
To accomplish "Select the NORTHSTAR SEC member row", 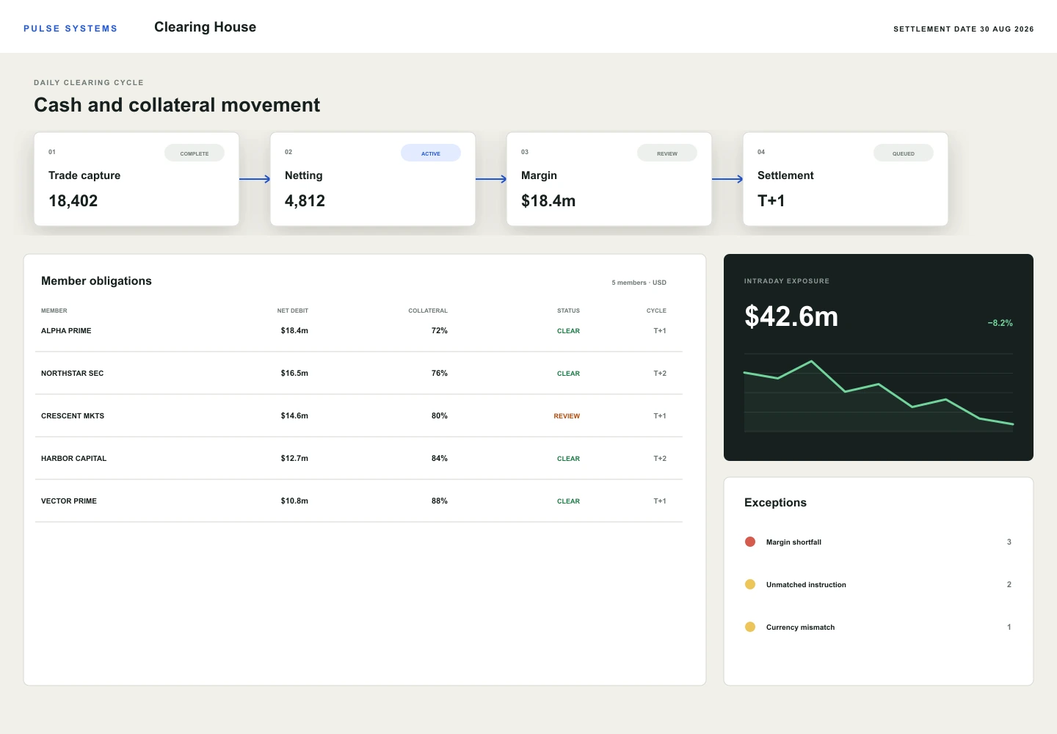I will pyautogui.click(x=359, y=374).
